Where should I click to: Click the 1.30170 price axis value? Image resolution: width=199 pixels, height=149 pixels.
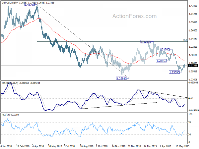(x=193, y=55)
